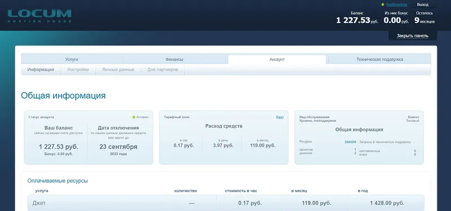
Task: Go to the Личные данные sub-tab
Action: click(118, 70)
